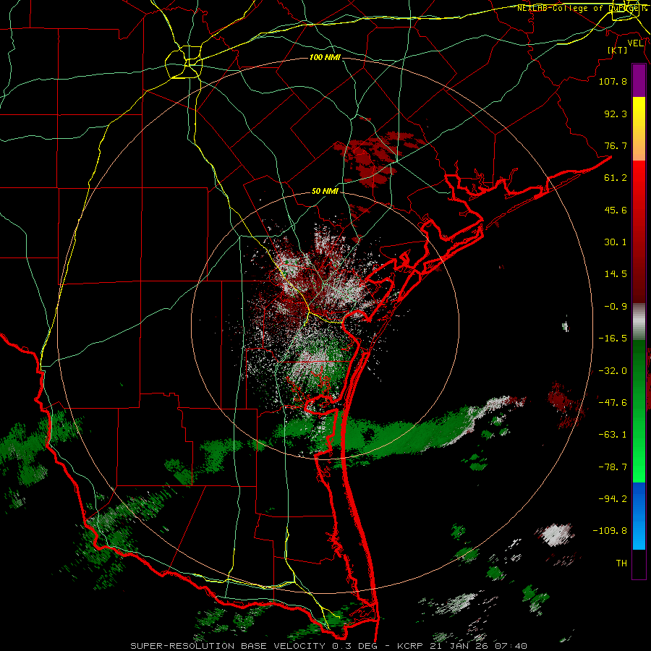
Task: Click the 107.8 velocity scale value
Action: 613,81
